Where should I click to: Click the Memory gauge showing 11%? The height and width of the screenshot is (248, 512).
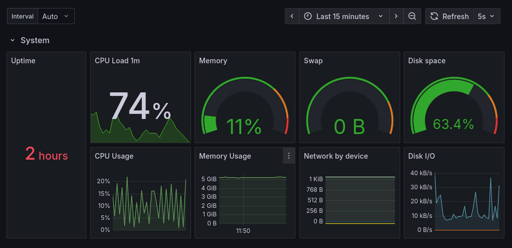[244, 126]
